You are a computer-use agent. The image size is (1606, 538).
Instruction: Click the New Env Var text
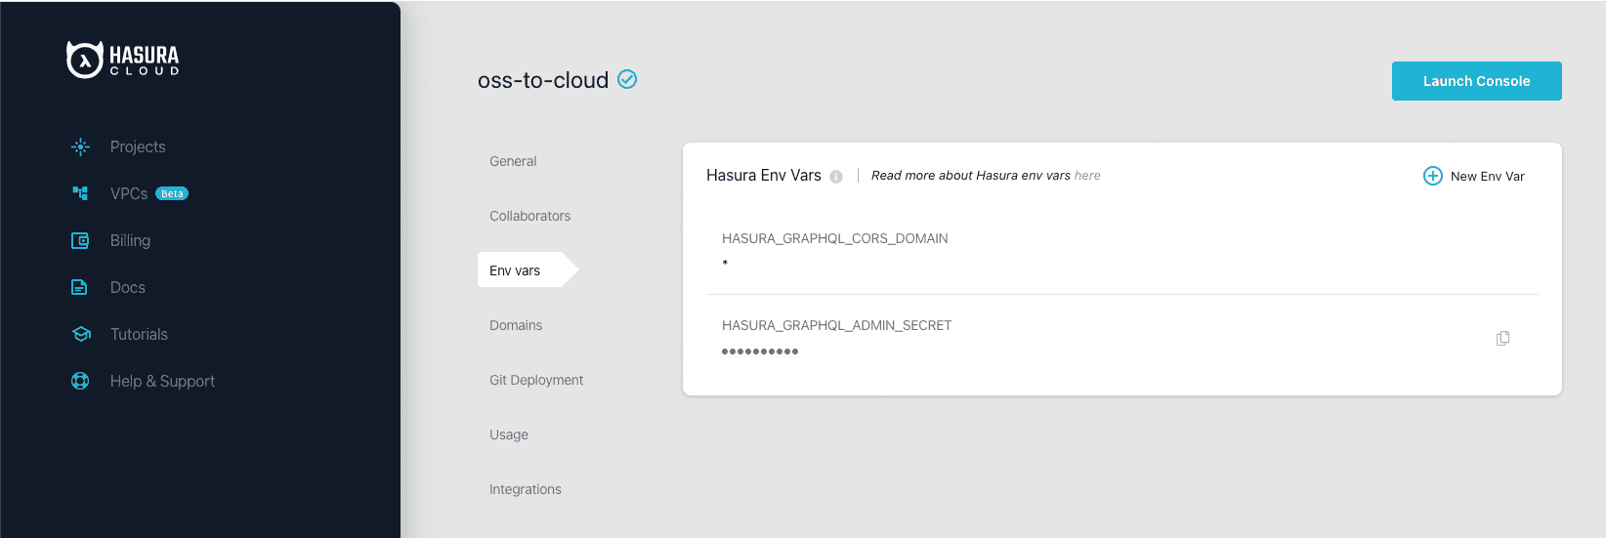click(1487, 177)
